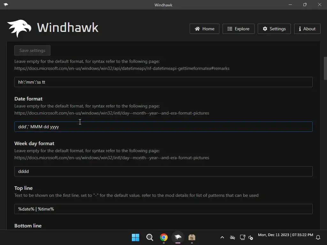Open the Windows Start menu
The width and height of the screenshot is (327, 245).
coord(135,237)
